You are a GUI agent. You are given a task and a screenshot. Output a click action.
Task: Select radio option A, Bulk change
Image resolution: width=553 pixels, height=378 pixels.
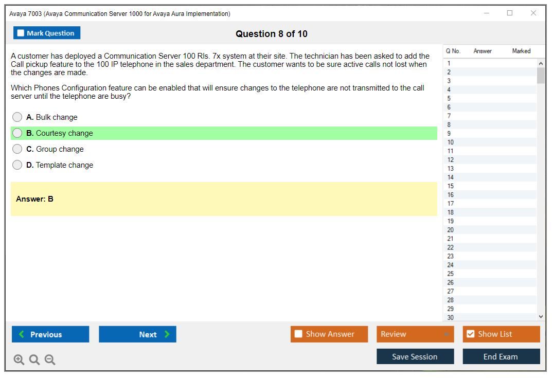pos(17,117)
